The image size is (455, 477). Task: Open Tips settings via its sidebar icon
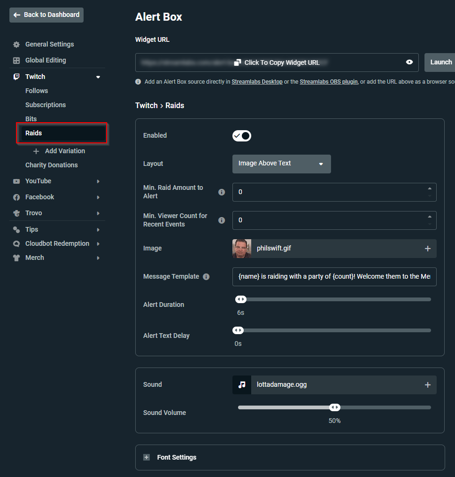click(x=16, y=229)
